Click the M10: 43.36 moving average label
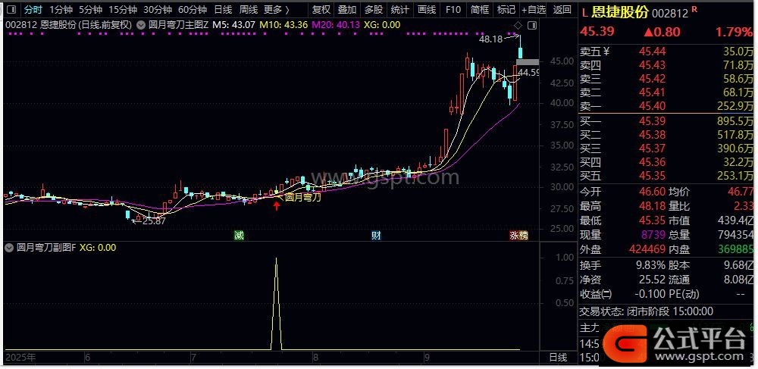Viewport: 758px width, 369px height. (x=283, y=24)
